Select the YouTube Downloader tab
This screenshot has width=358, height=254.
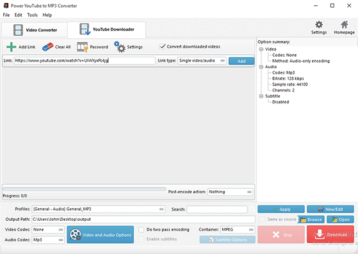click(107, 29)
